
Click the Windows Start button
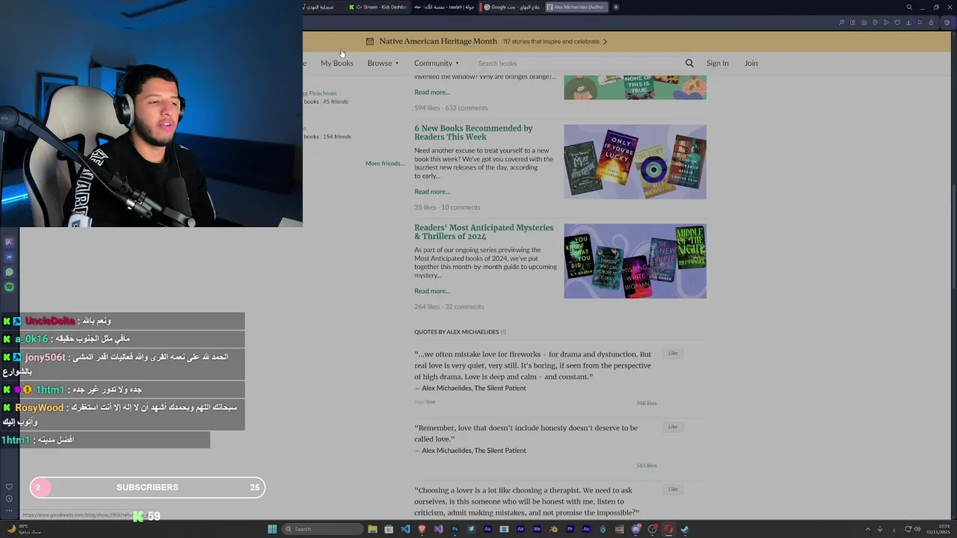272,529
